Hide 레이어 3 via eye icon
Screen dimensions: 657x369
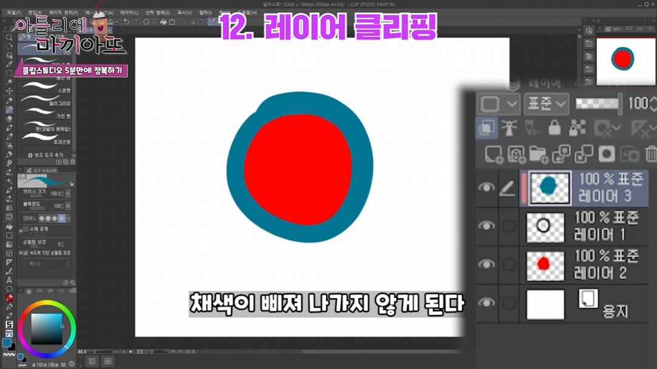pyautogui.click(x=486, y=187)
